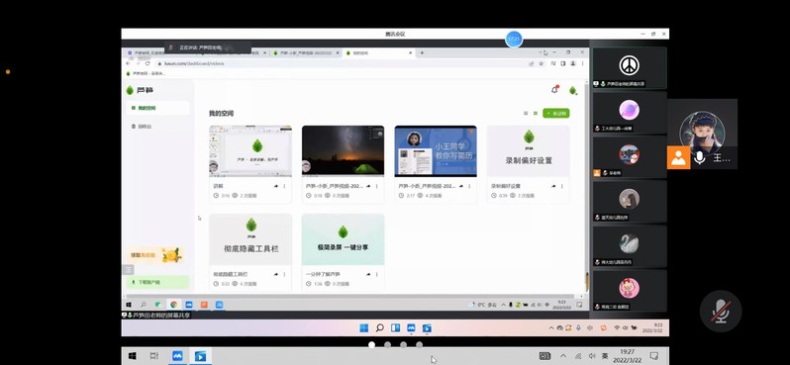Click Chrome icon in shared screen taskbar
Screen dimensions: 790x365
coord(174,305)
